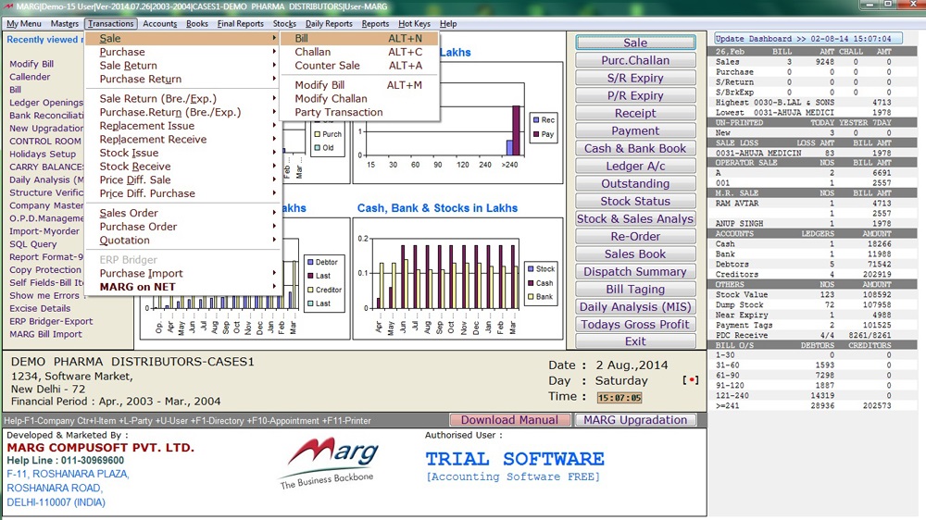926x520 pixels.
Task: Open Ledger A/c button
Action: [635, 166]
